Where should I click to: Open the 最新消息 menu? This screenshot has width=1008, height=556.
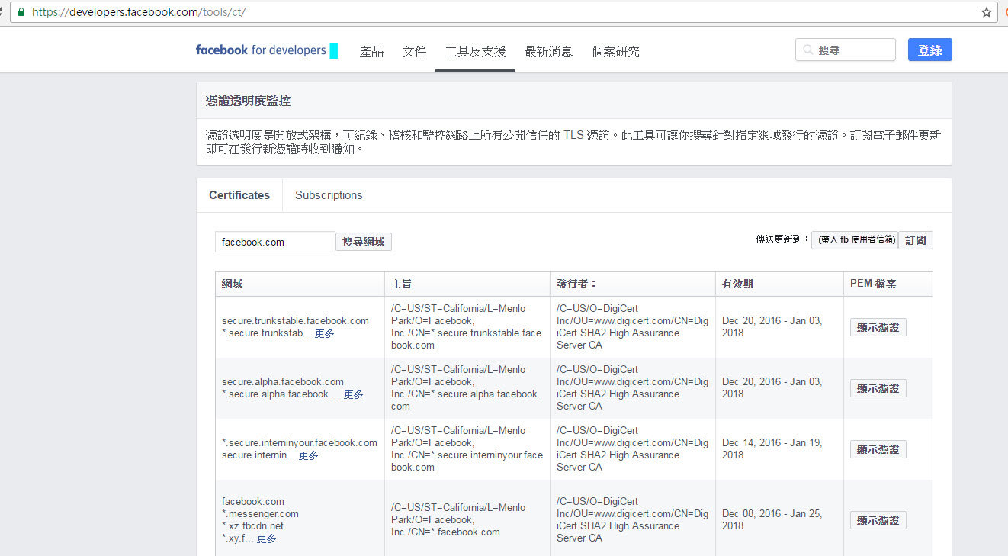[x=548, y=52]
